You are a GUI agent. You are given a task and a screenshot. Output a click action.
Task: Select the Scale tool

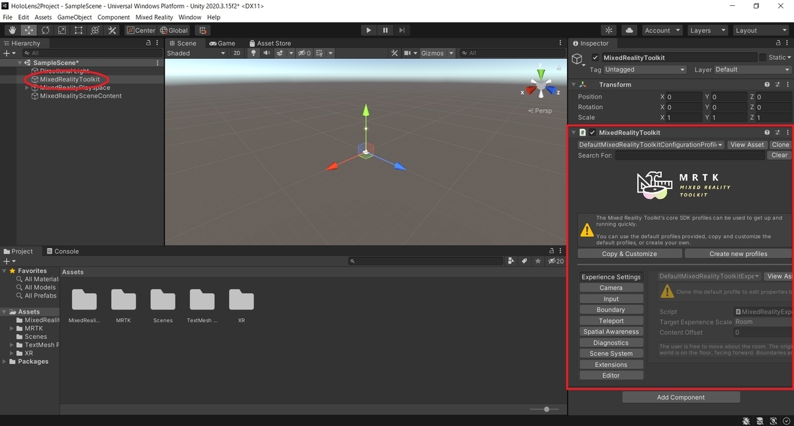(x=62, y=30)
